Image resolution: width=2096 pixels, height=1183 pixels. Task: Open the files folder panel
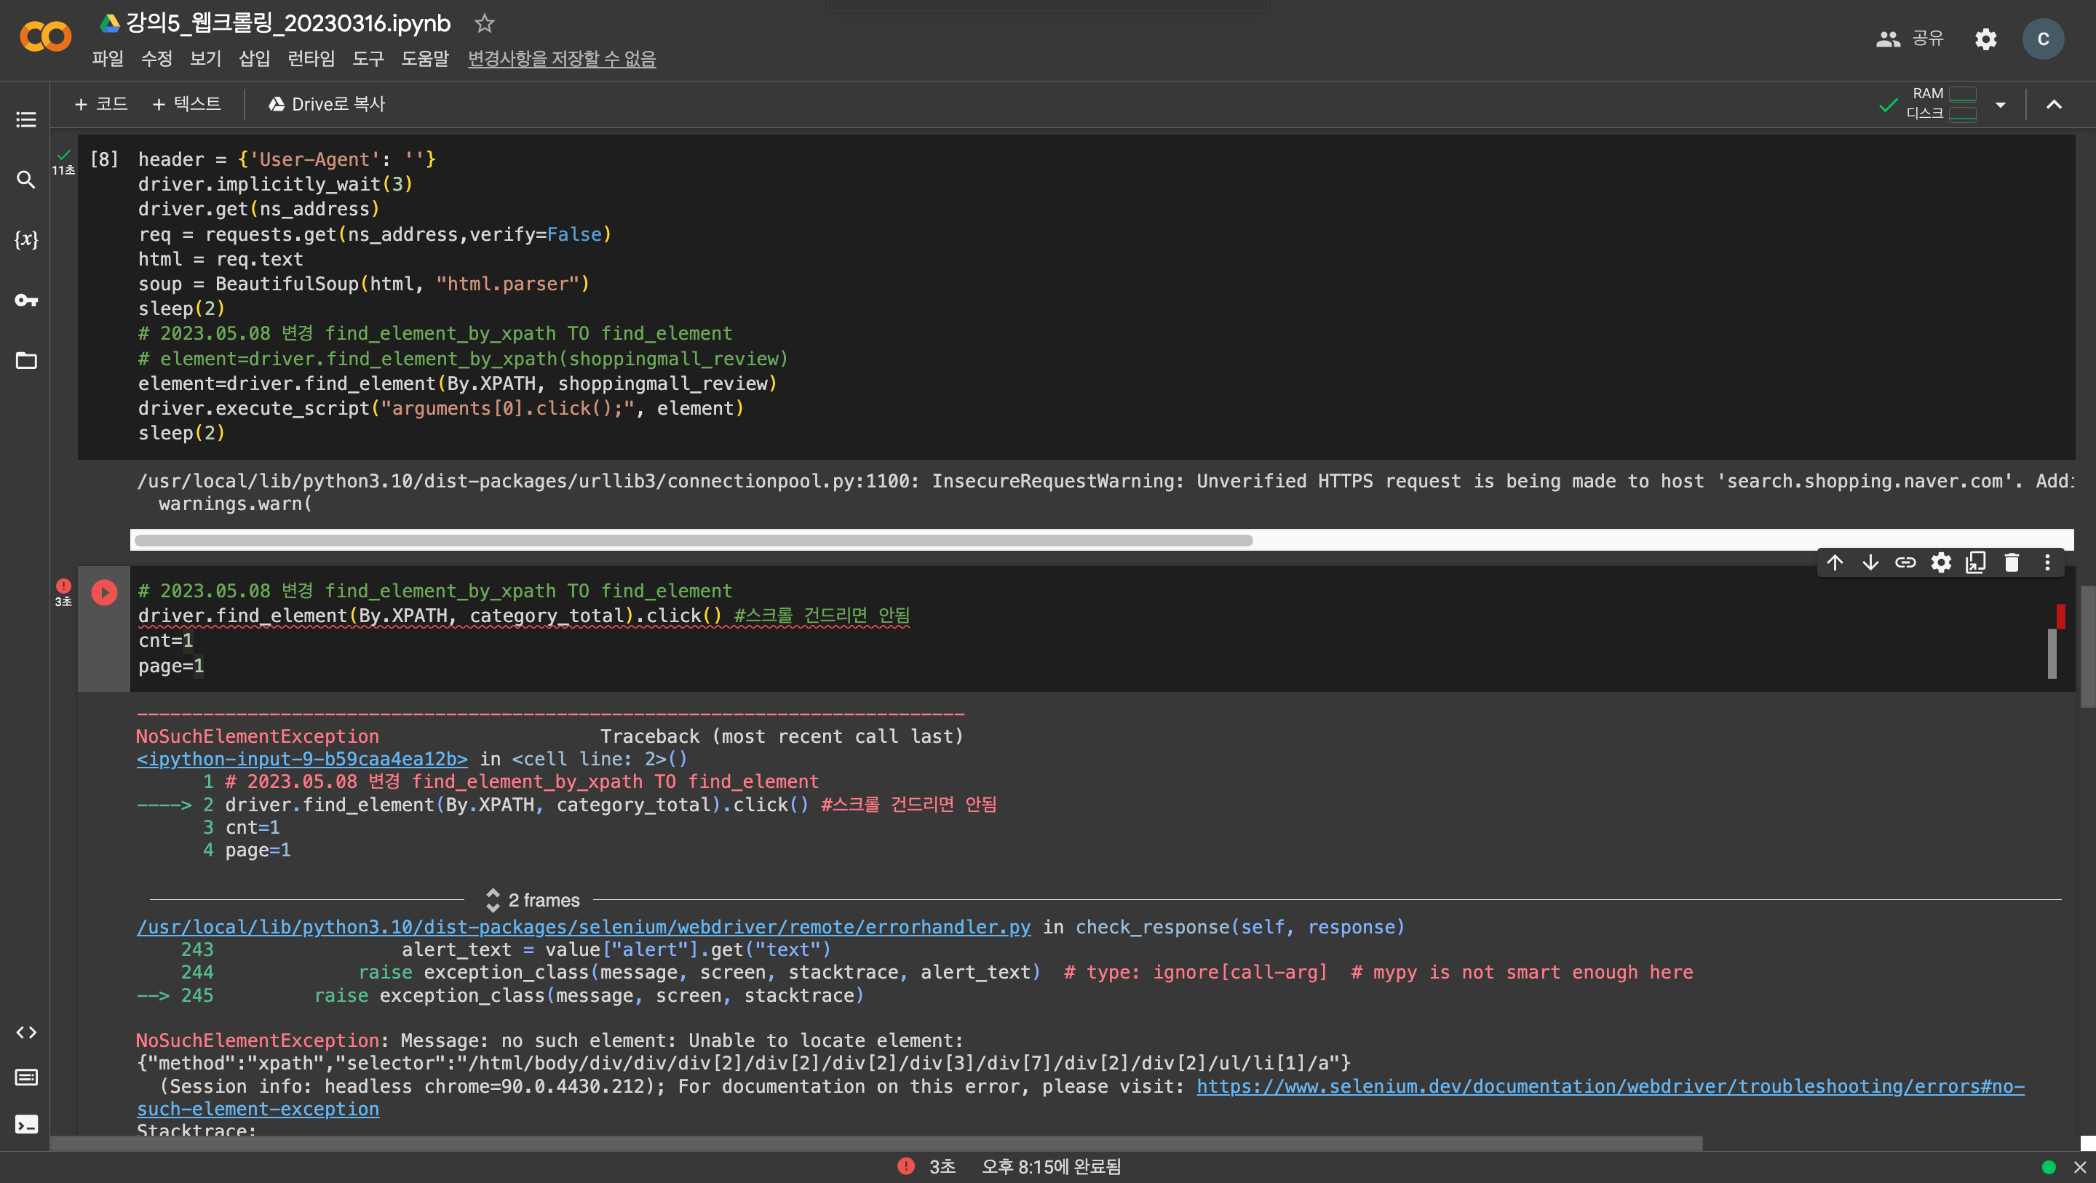click(x=26, y=360)
